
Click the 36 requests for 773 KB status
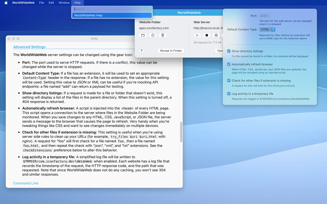pos(207,43)
